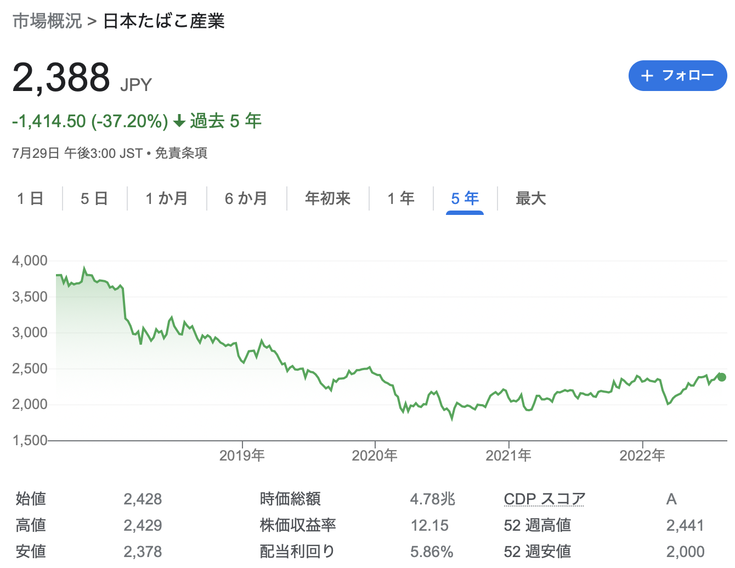Click the JPY currency label
The height and width of the screenshot is (568, 735).
pyautogui.click(x=135, y=85)
